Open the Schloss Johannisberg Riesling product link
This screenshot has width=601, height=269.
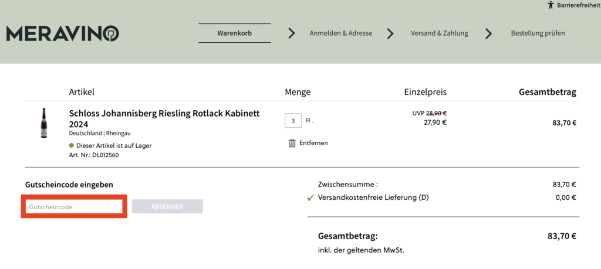pyautogui.click(x=164, y=118)
